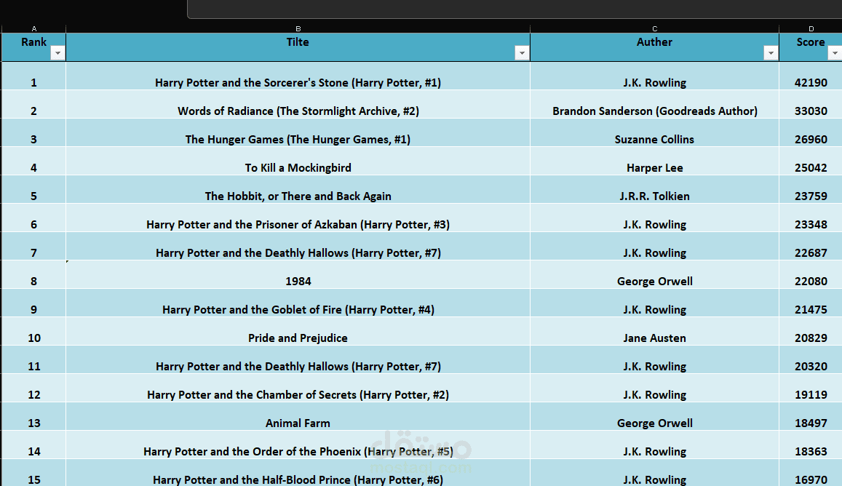Select the score cell 16970
The width and height of the screenshot is (842, 486).
click(811, 474)
